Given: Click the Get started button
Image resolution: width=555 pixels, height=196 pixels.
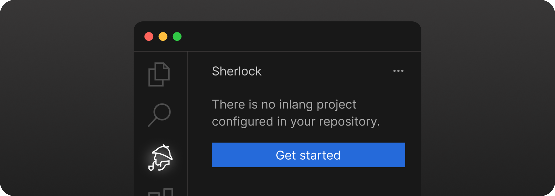Looking at the screenshot, I should (308, 155).
